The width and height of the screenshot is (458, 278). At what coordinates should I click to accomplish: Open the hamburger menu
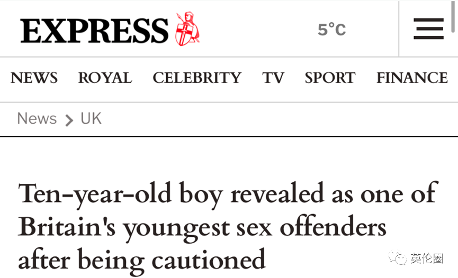point(428,29)
